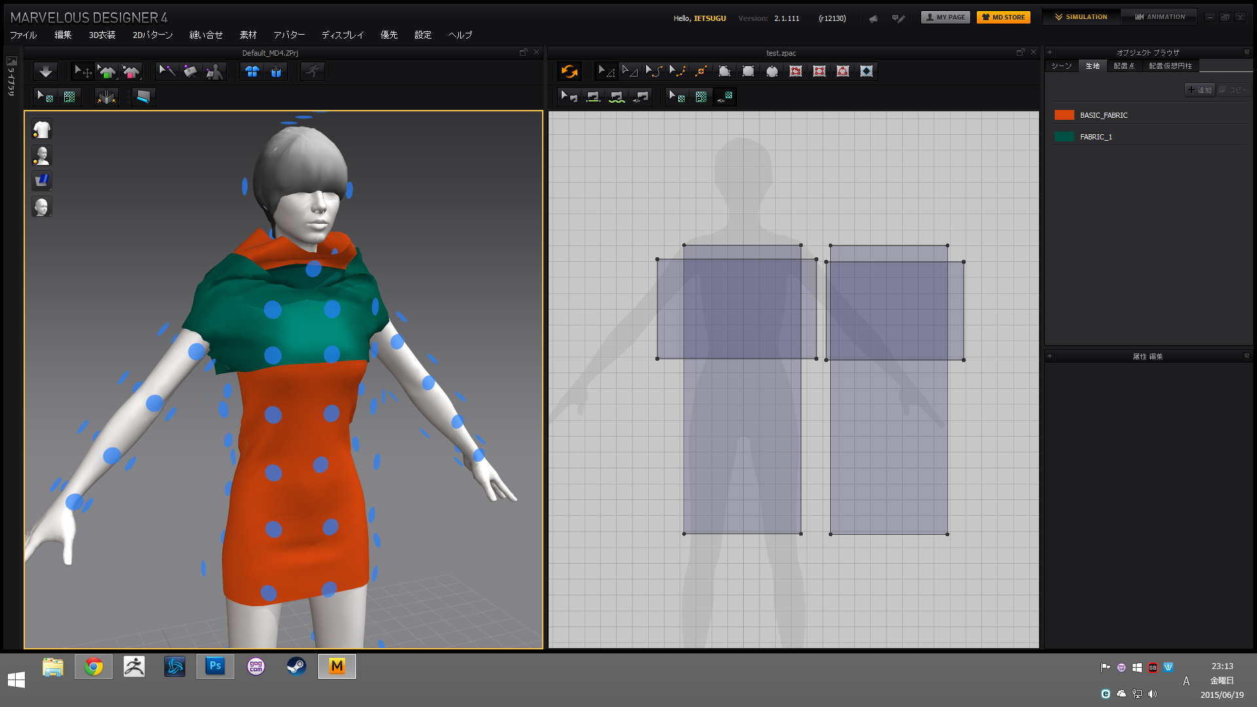
Task: Toggle the avatar head display icon in 3D view
Action: [42, 207]
